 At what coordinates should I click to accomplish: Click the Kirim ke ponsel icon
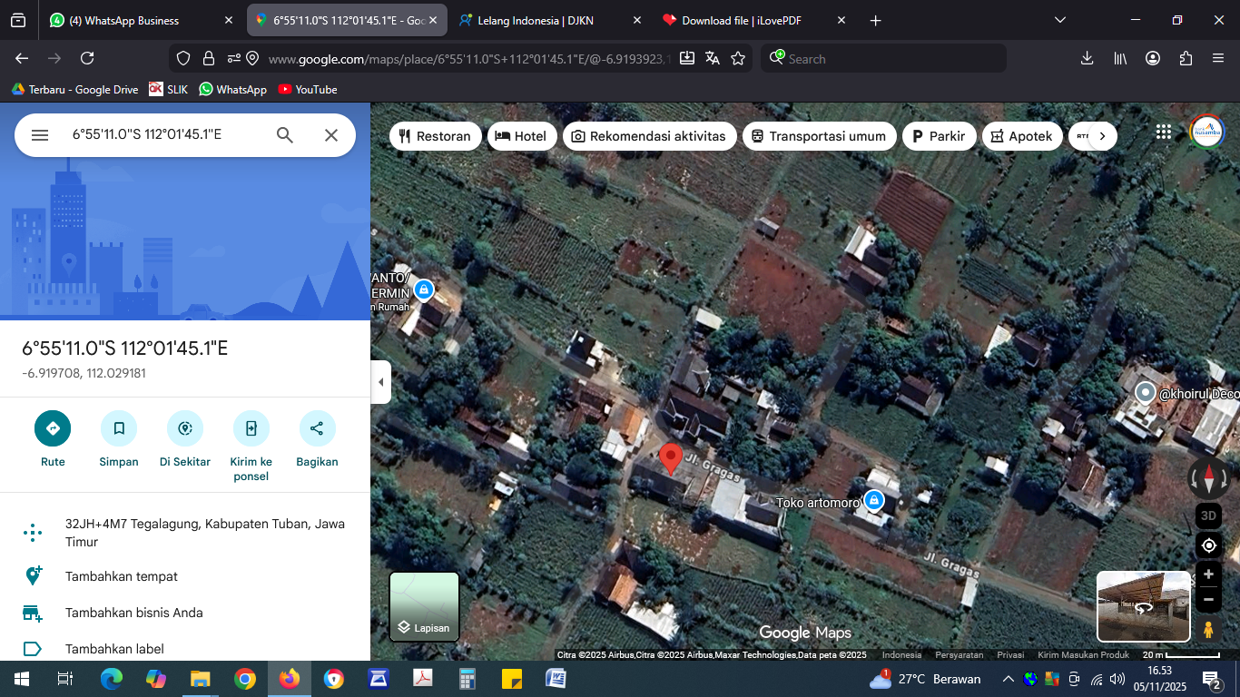[251, 427]
